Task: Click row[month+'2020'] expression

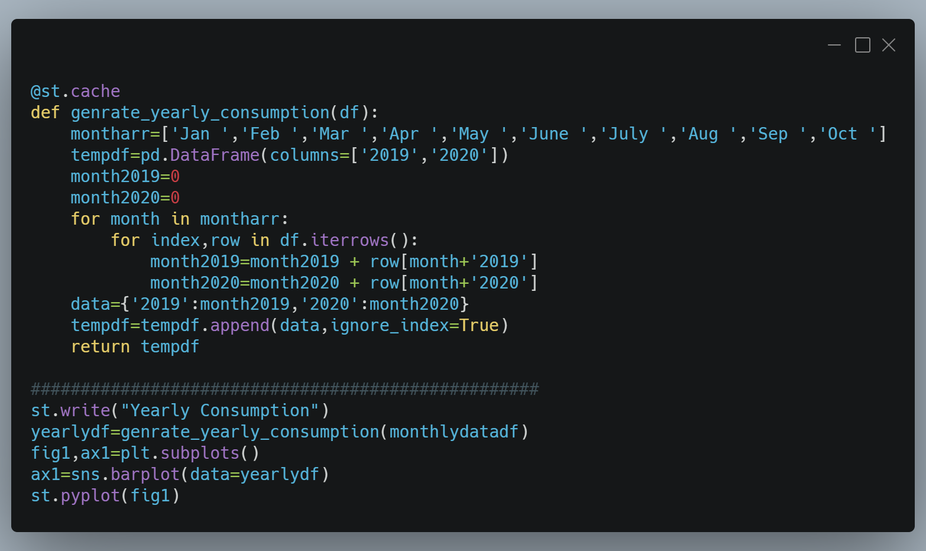Action: 454,283
